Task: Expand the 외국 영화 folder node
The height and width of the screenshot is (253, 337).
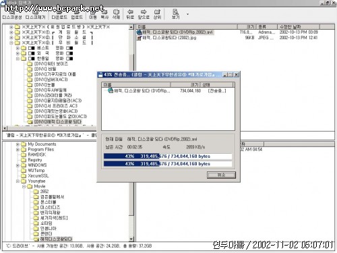Action: 18,53
